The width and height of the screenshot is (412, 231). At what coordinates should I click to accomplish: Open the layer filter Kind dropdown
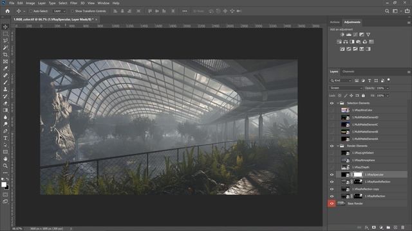[341, 81]
